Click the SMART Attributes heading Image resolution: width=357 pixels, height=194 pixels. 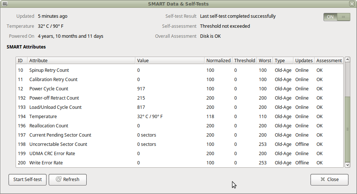(x=26, y=47)
